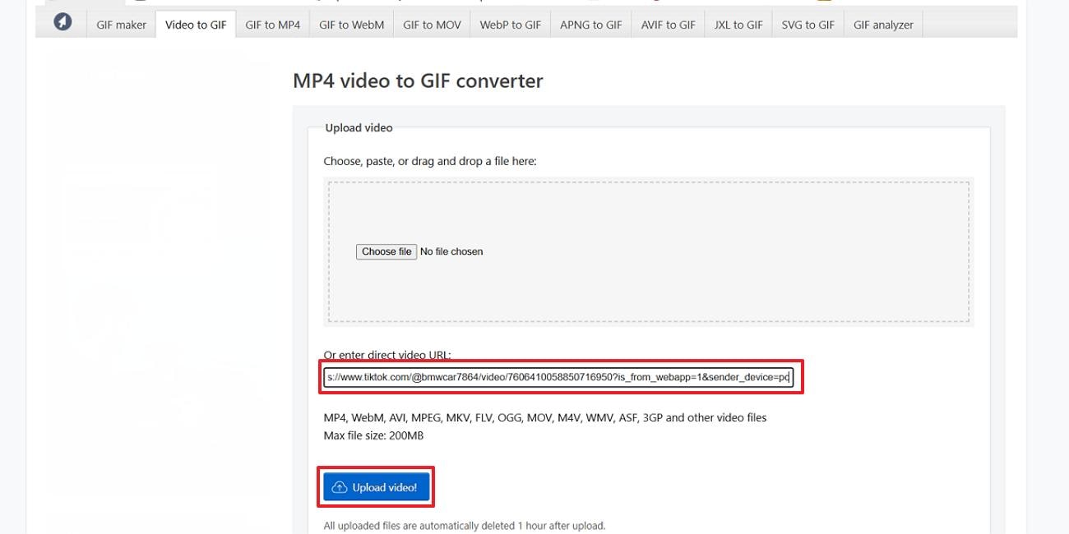Click the cloud icon on Upload video button
This screenshot has height=534, width=1069.
click(339, 486)
